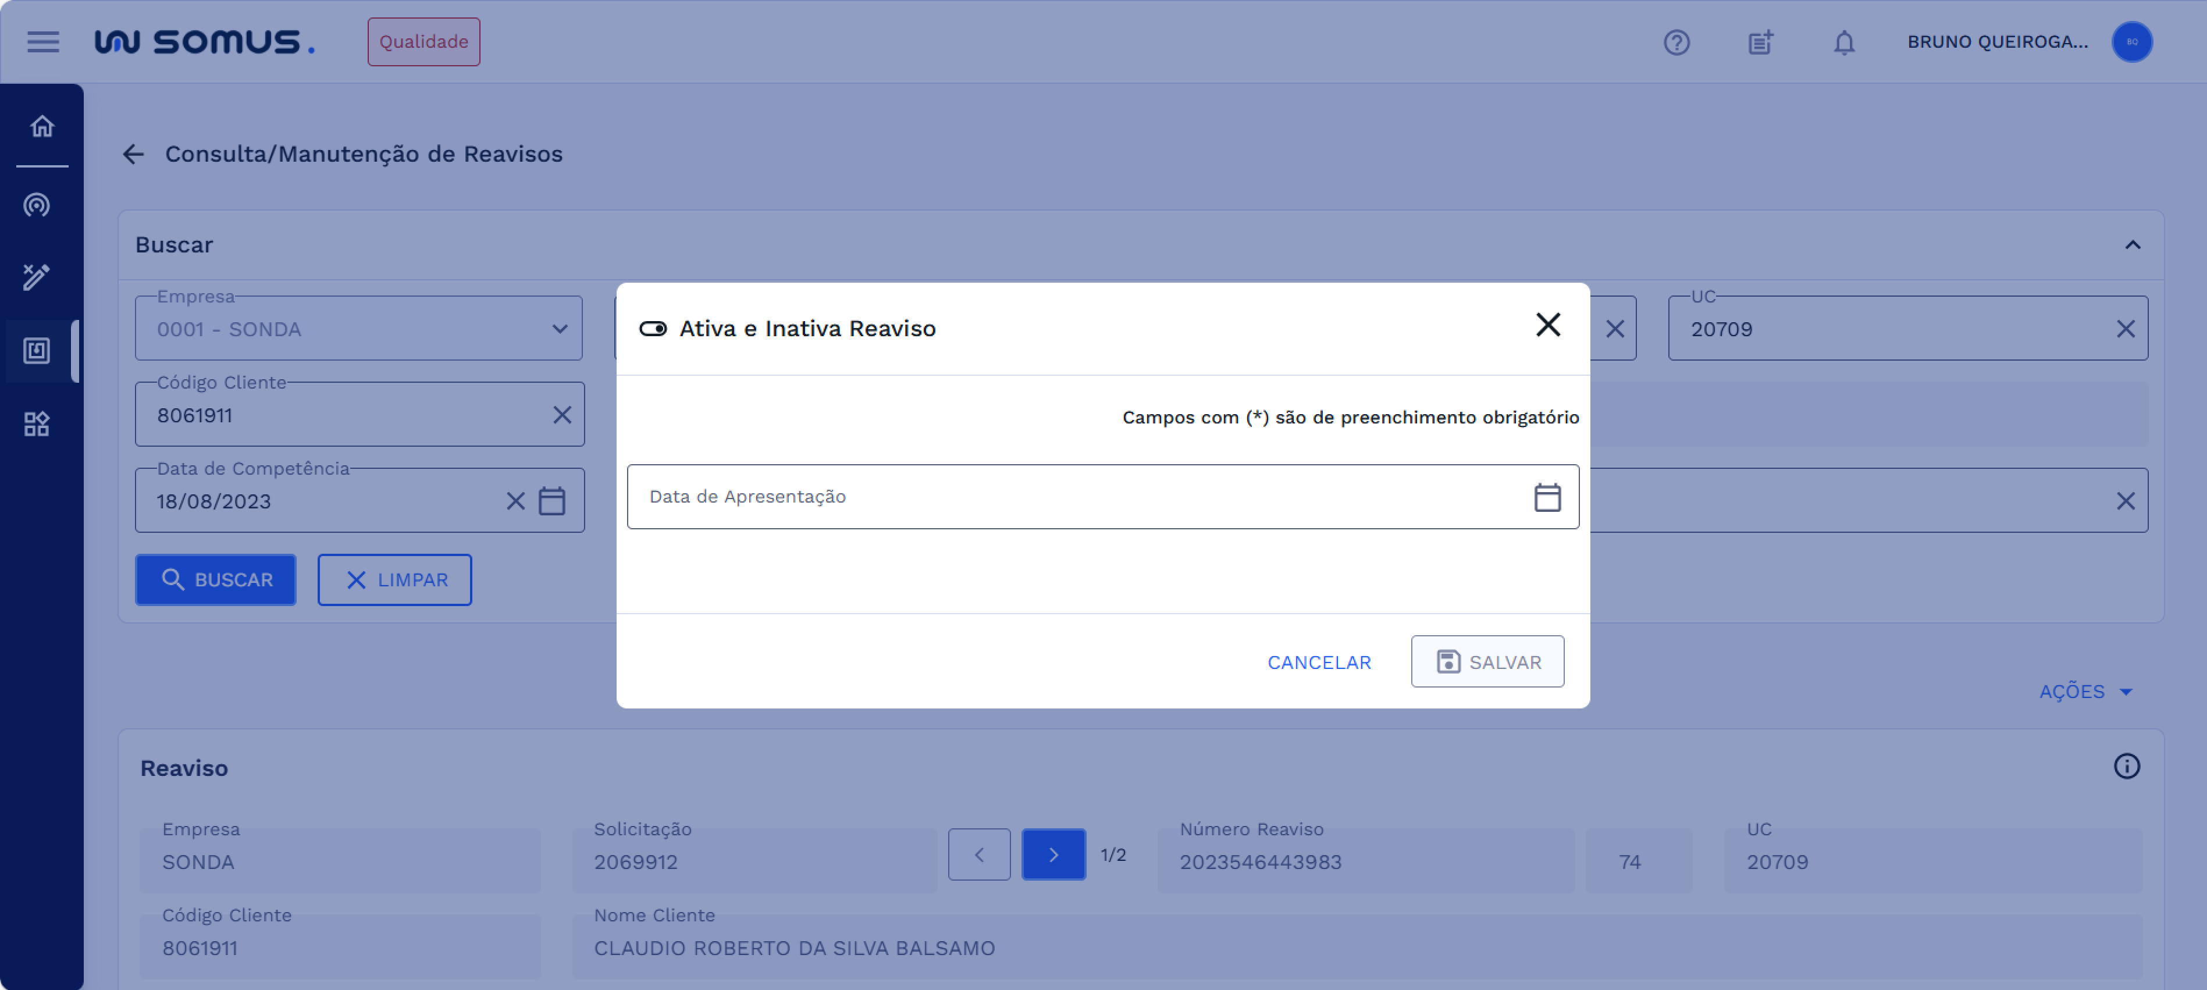Open the help question mark icon
Image resolution: width=2207 pixels, height=990 pixels.
pos(1676,42)
